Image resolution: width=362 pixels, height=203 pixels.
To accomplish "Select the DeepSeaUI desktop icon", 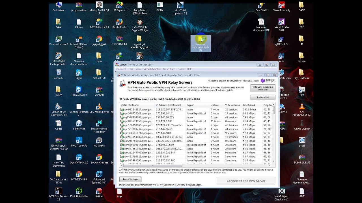I will pos(261,7).
